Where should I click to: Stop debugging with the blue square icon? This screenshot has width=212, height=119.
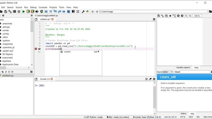click(x=69, y=12)
